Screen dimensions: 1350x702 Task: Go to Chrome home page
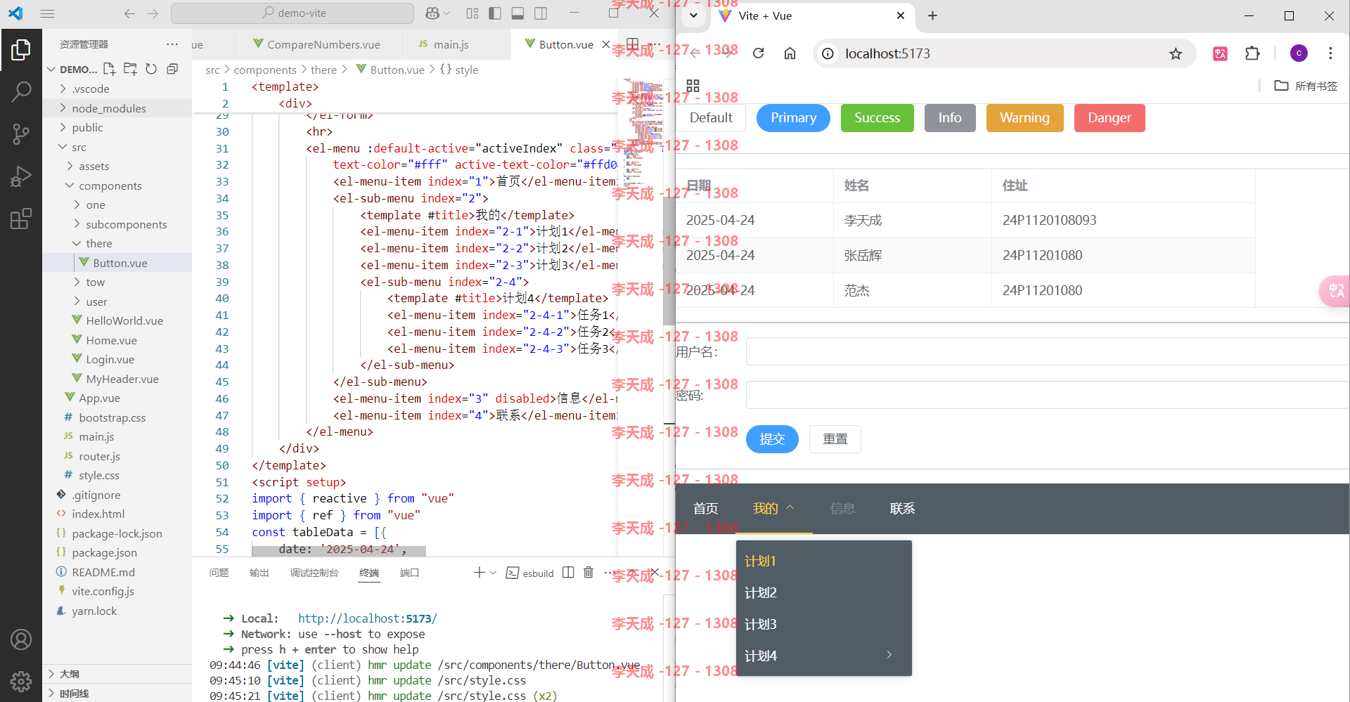click(790, 53)
